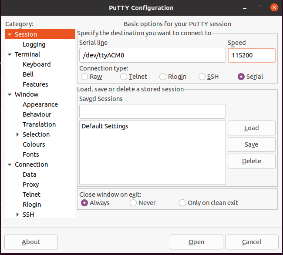Choose SSH connection type
The width and height of the screenshot is (283, 255).
pyautogui.click(x=202, y=77)
